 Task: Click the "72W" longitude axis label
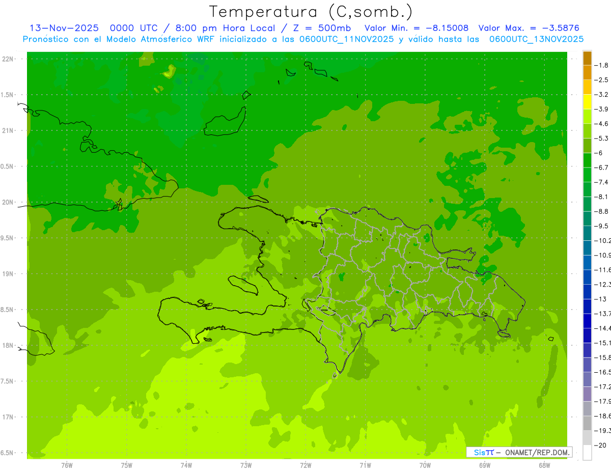(305, 465)
